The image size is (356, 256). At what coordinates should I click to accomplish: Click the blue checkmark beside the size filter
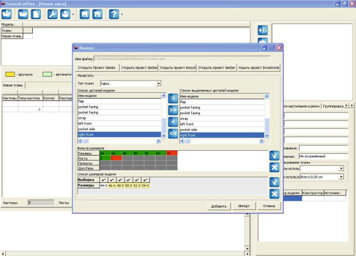tap(274, 156)
